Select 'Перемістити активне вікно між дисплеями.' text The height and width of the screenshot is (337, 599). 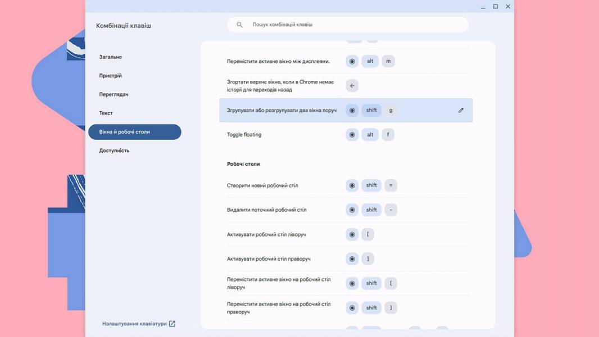pos(278,61)
